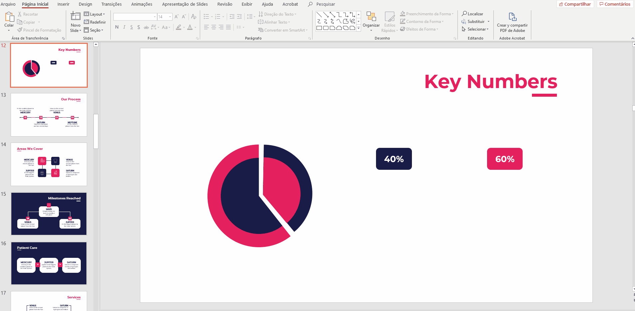Screen dimensions: 635x311
Task: Open the Parágrafo dialog launcher
Action: point(310,39)
